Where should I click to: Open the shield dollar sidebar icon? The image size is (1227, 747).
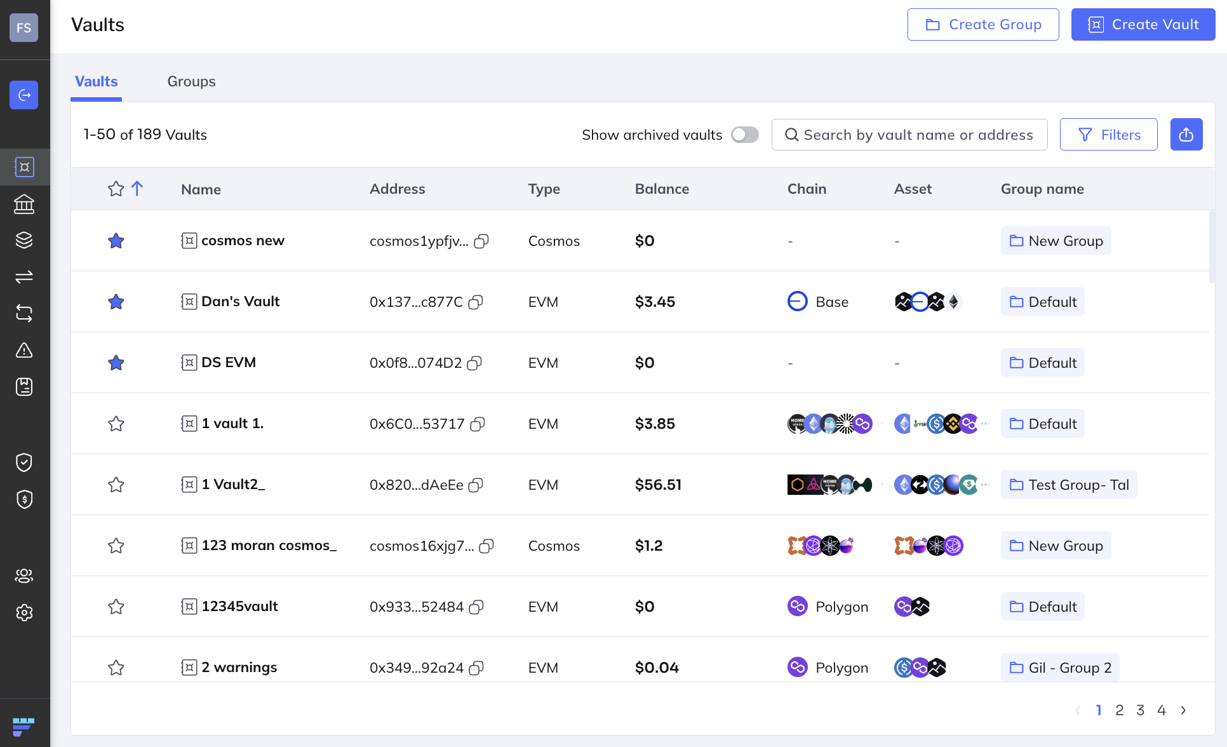pyautogui.click(x=24, y=499)
